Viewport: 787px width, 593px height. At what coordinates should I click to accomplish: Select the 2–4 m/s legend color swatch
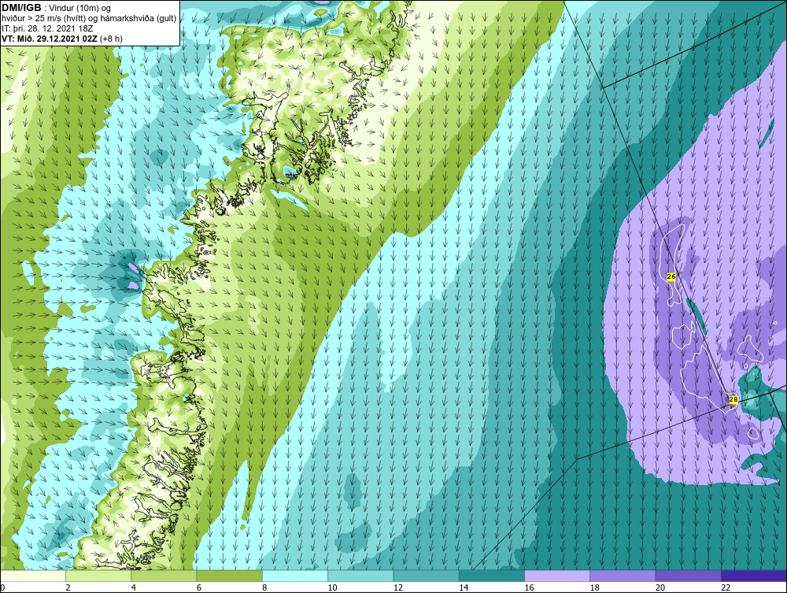coord(98,576)
